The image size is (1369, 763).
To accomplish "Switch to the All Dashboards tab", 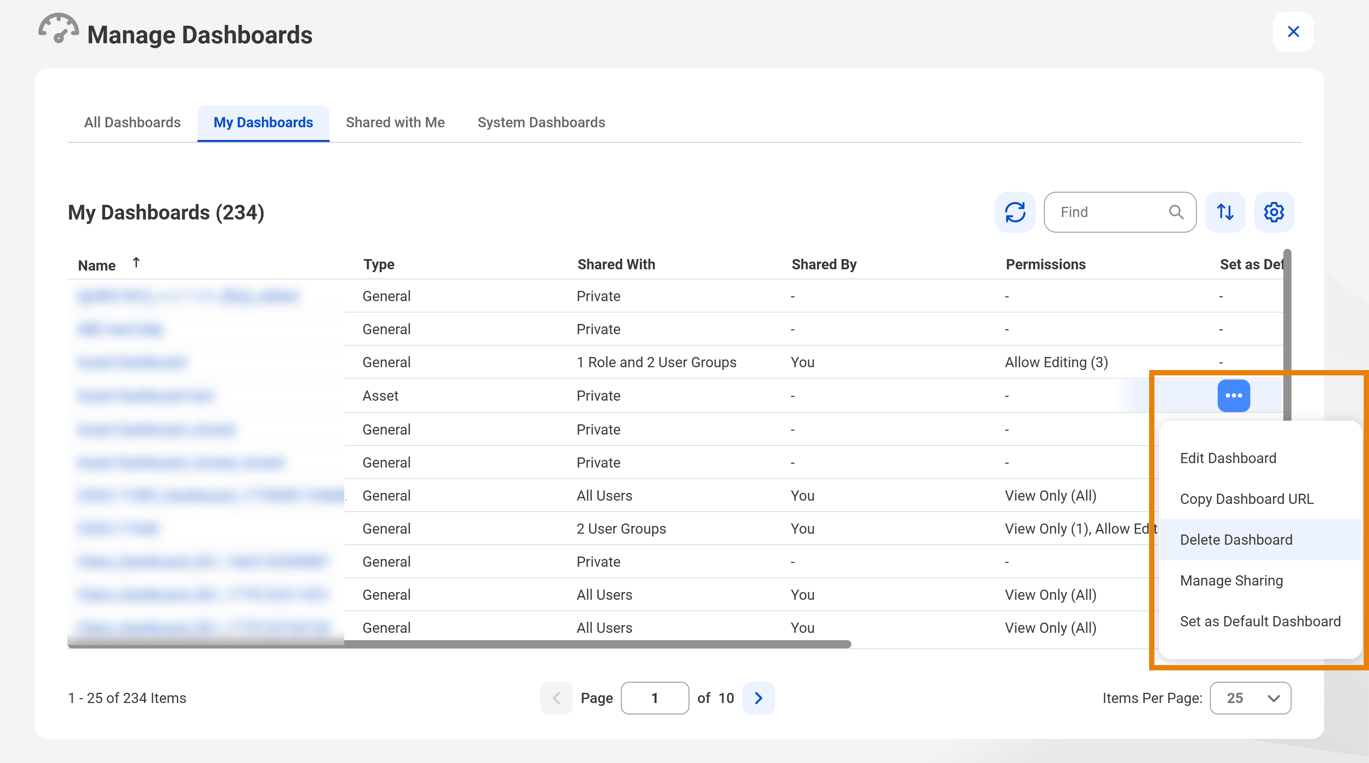I will pos(132,123).
